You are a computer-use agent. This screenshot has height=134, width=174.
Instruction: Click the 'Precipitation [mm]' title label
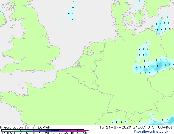click(18, 127)
